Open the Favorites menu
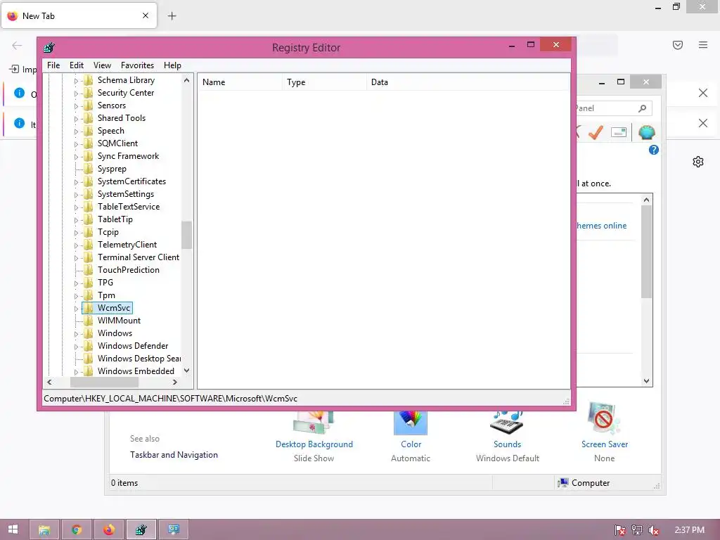 coord(137,65)
